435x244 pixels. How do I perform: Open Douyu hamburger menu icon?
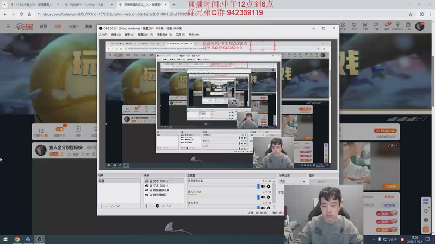(8, 27)
